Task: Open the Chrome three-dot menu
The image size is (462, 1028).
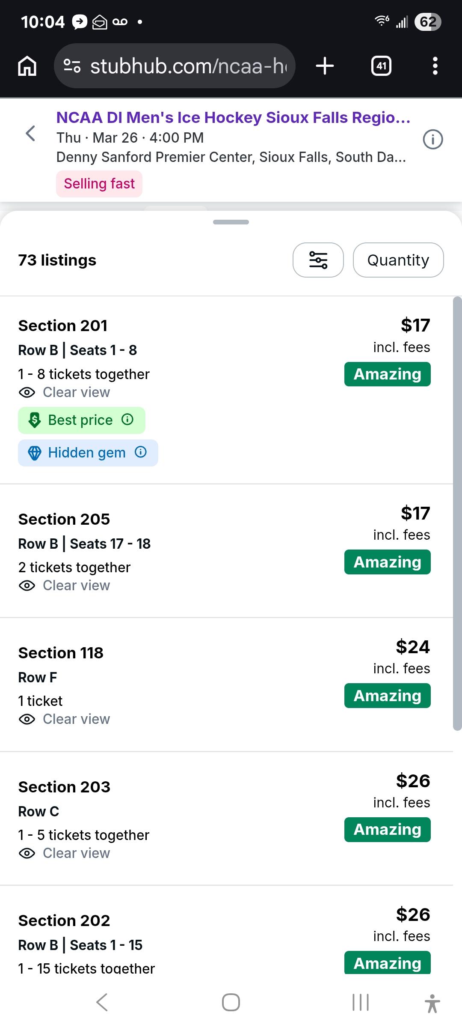Action: (435, 66)
